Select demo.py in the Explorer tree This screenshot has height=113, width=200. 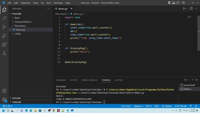(31, 30)
